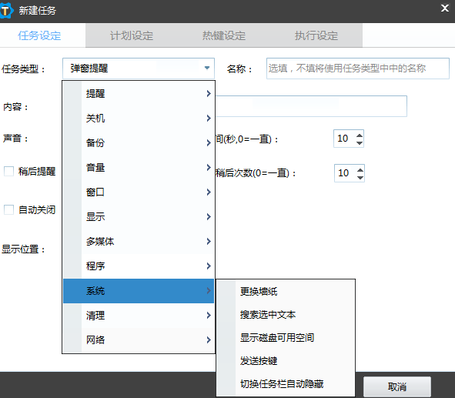Expand the 提醒 submenu
Viewport: 455px width, 398px height.
[139, 93]
